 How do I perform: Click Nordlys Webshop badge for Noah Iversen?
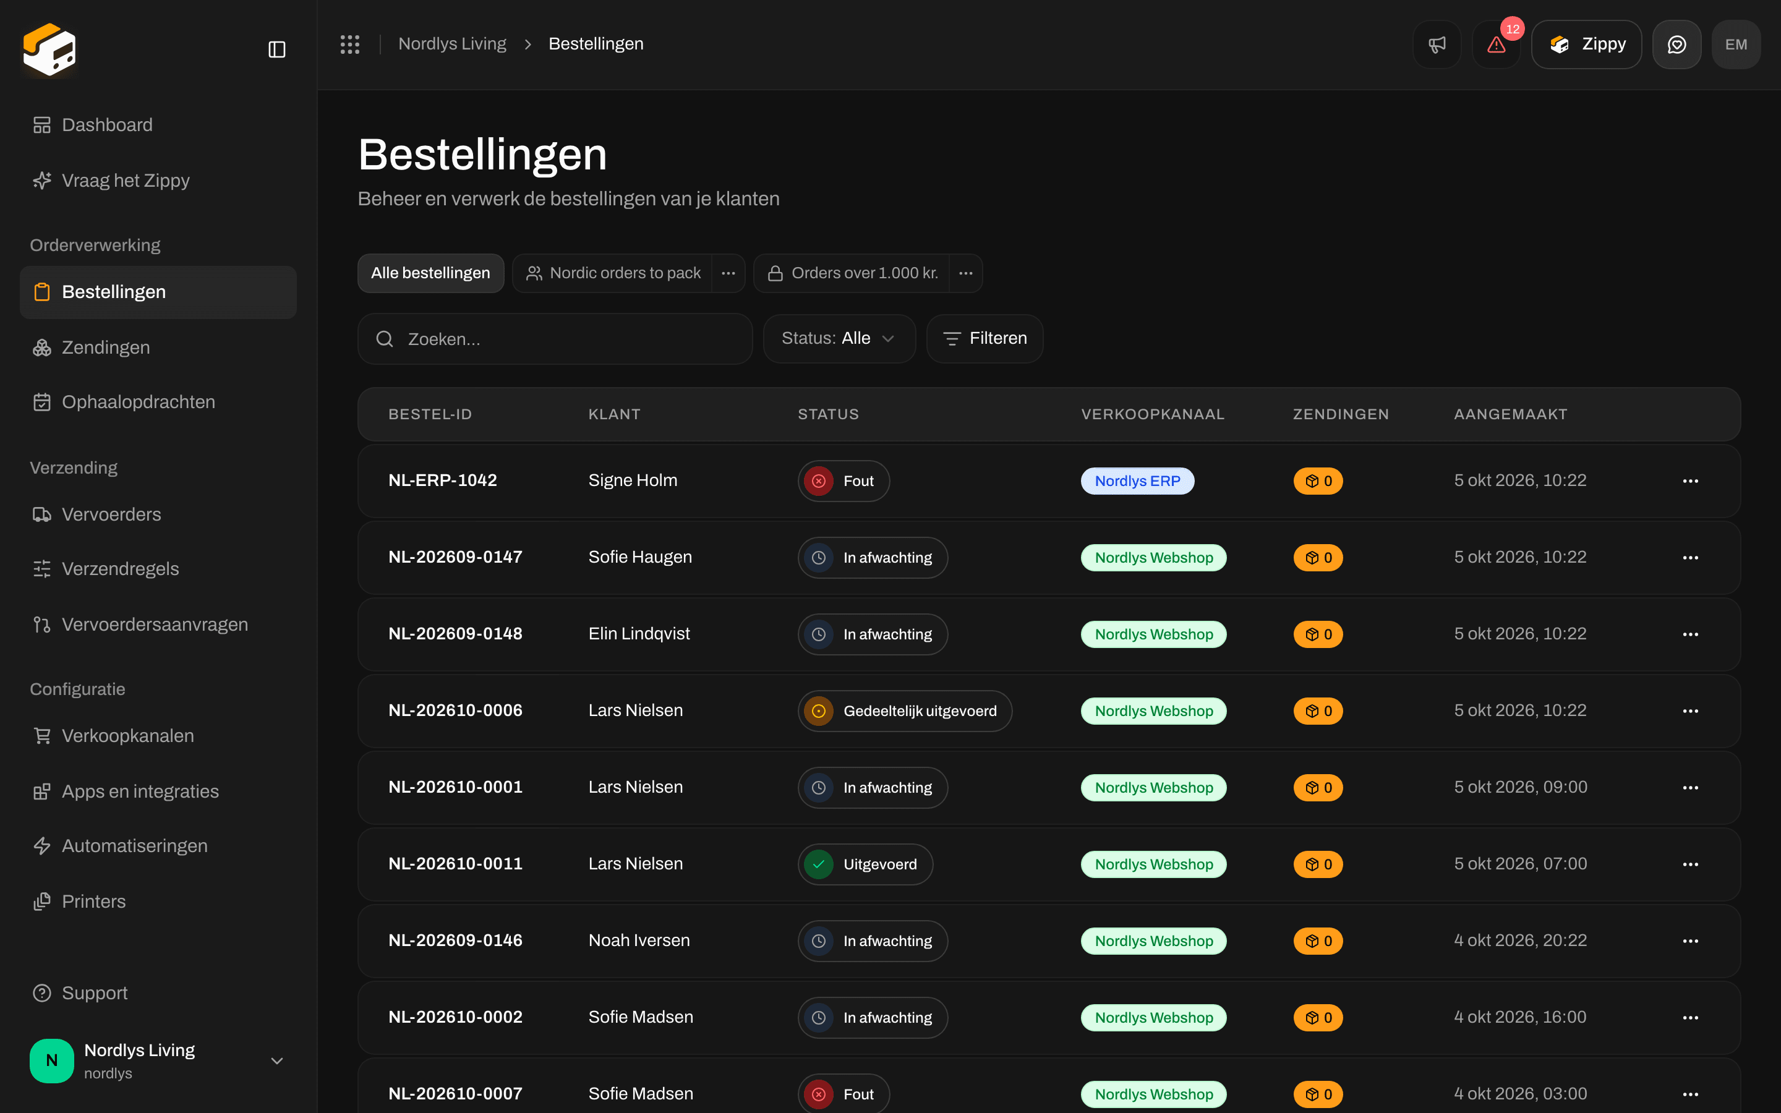[1153, 940]
